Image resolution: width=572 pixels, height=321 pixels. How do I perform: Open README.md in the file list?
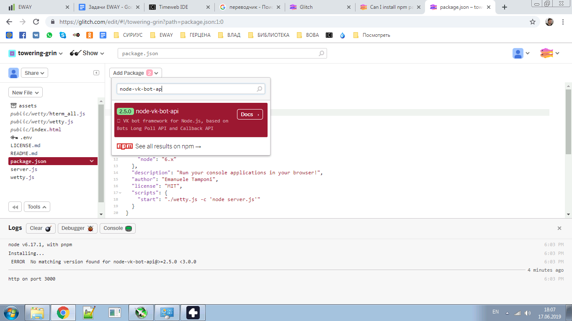[x=24, y=153]
